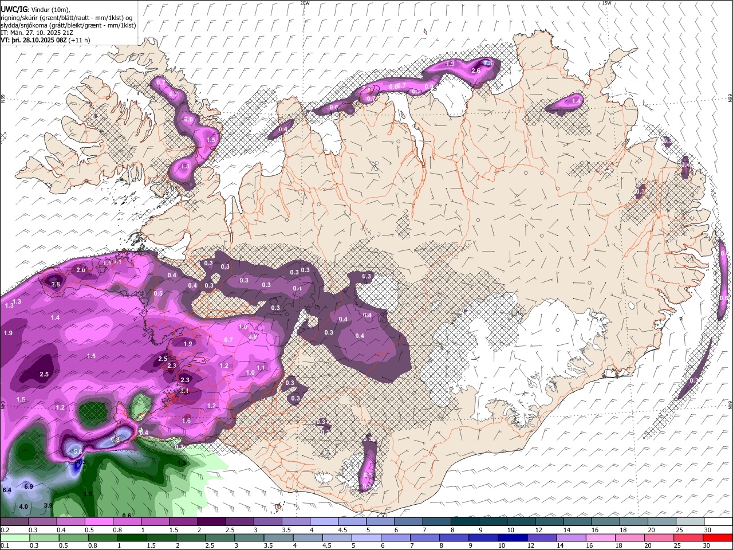
Task: Click the 'rigning/skúrir' legend description line
Action: [x=68, y=18]
